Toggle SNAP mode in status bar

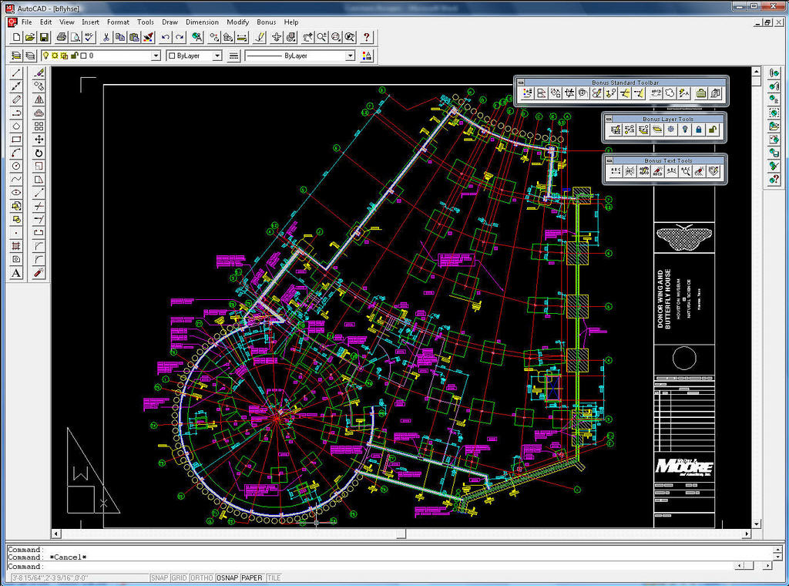159,578
